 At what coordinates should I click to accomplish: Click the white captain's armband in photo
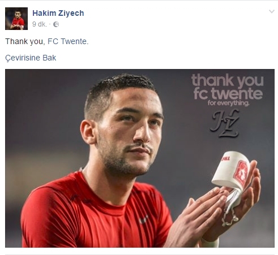[x=231, y=170]
